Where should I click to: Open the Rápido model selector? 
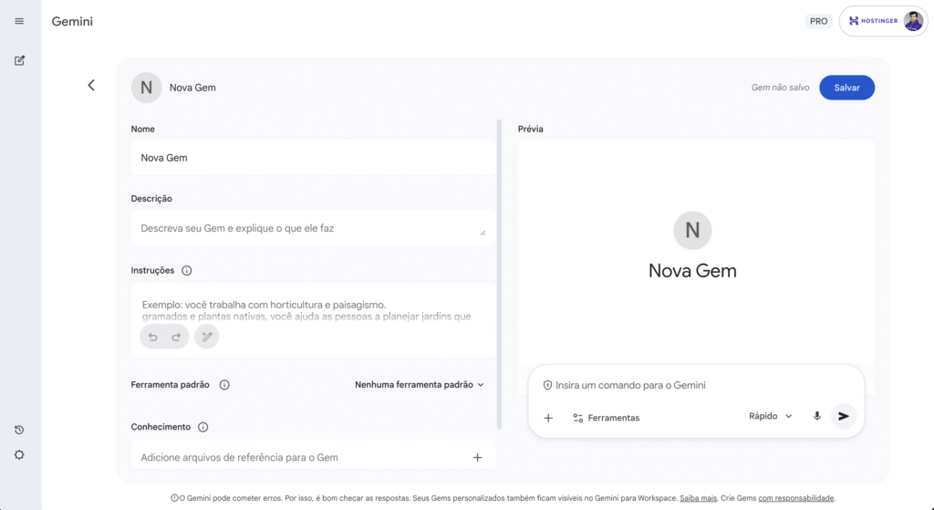point(770,416)
